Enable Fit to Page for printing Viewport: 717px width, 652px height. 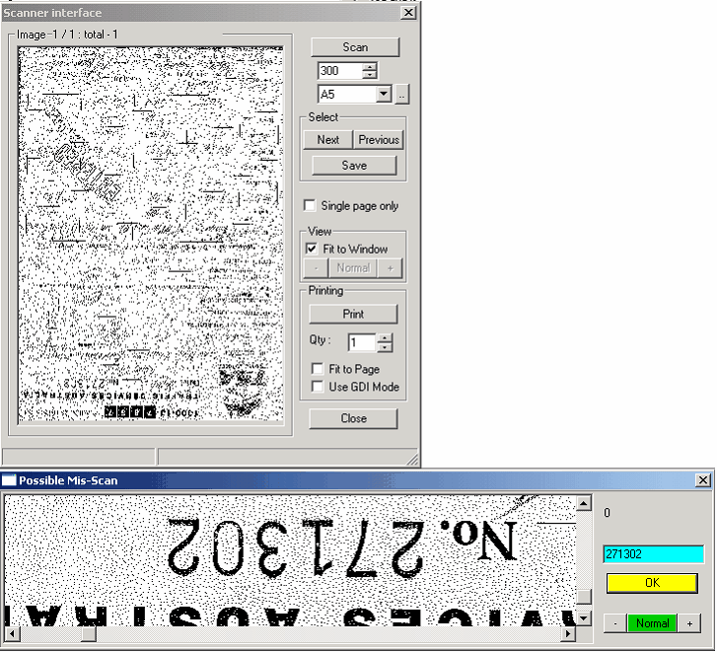coord(318,369)
